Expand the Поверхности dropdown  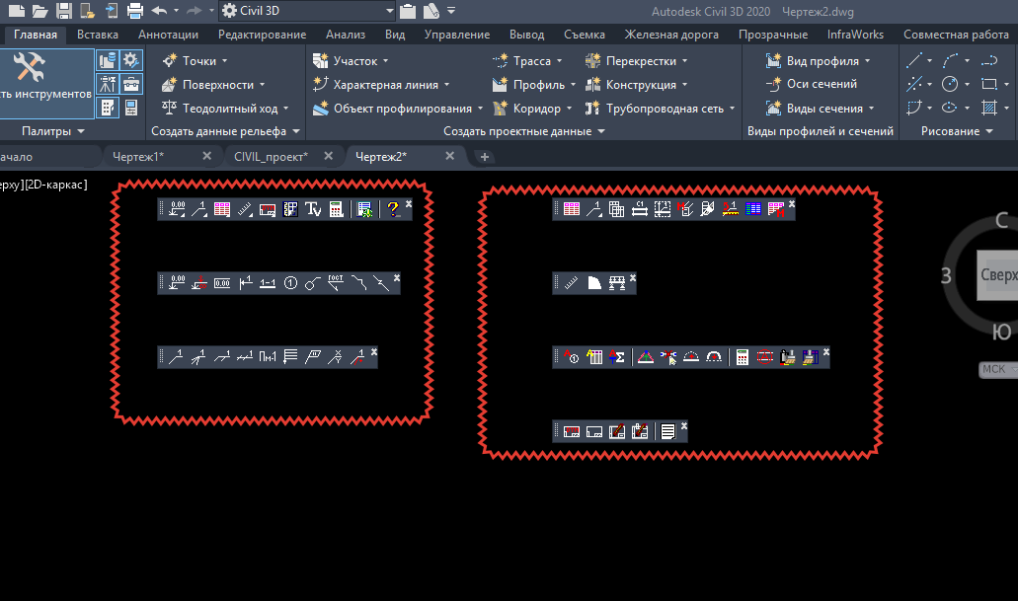coord(263,85)
